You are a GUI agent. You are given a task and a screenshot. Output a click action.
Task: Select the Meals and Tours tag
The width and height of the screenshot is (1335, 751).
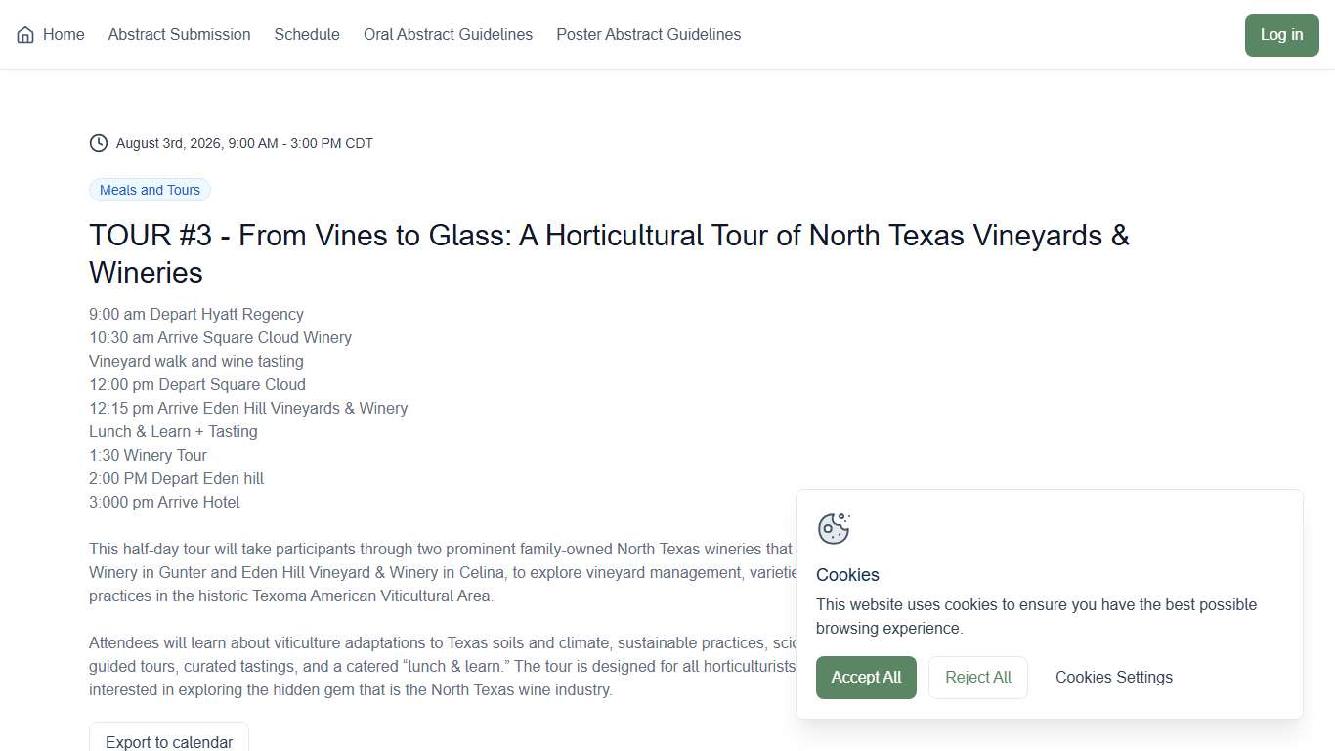150,190
